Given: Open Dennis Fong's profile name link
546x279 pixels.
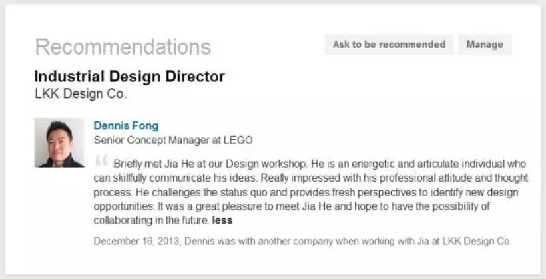Looking at the screenshot, I should 126,125.
